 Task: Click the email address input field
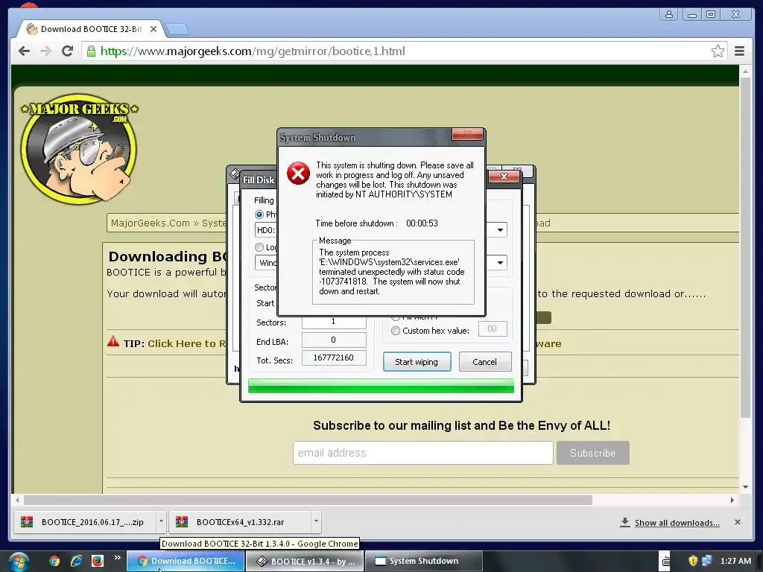click(423, 453)
